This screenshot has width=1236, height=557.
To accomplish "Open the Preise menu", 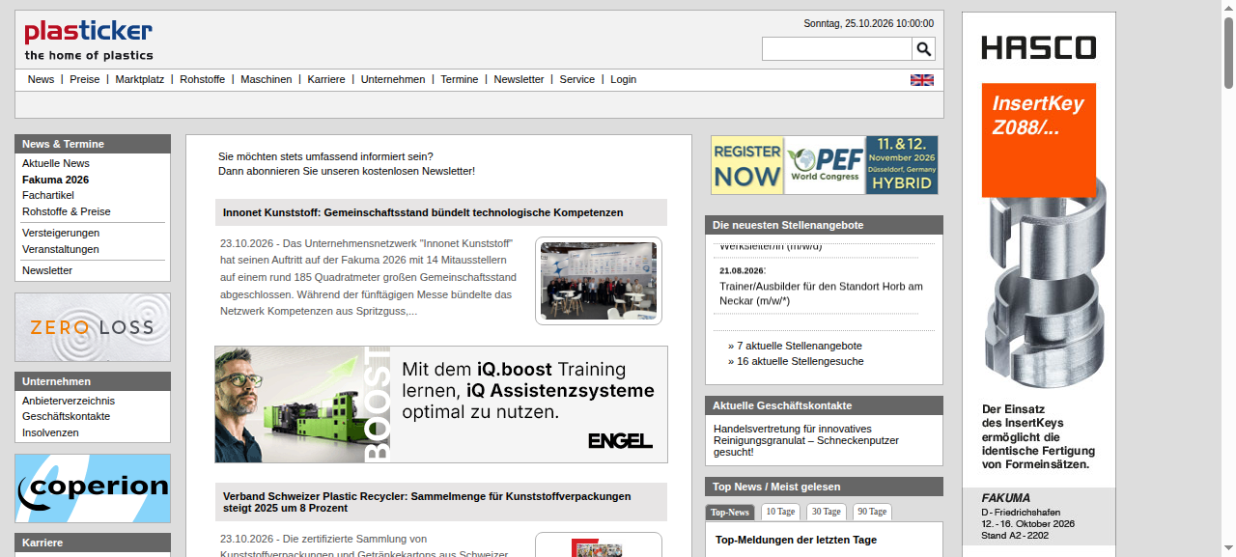I will pos(85,79).
